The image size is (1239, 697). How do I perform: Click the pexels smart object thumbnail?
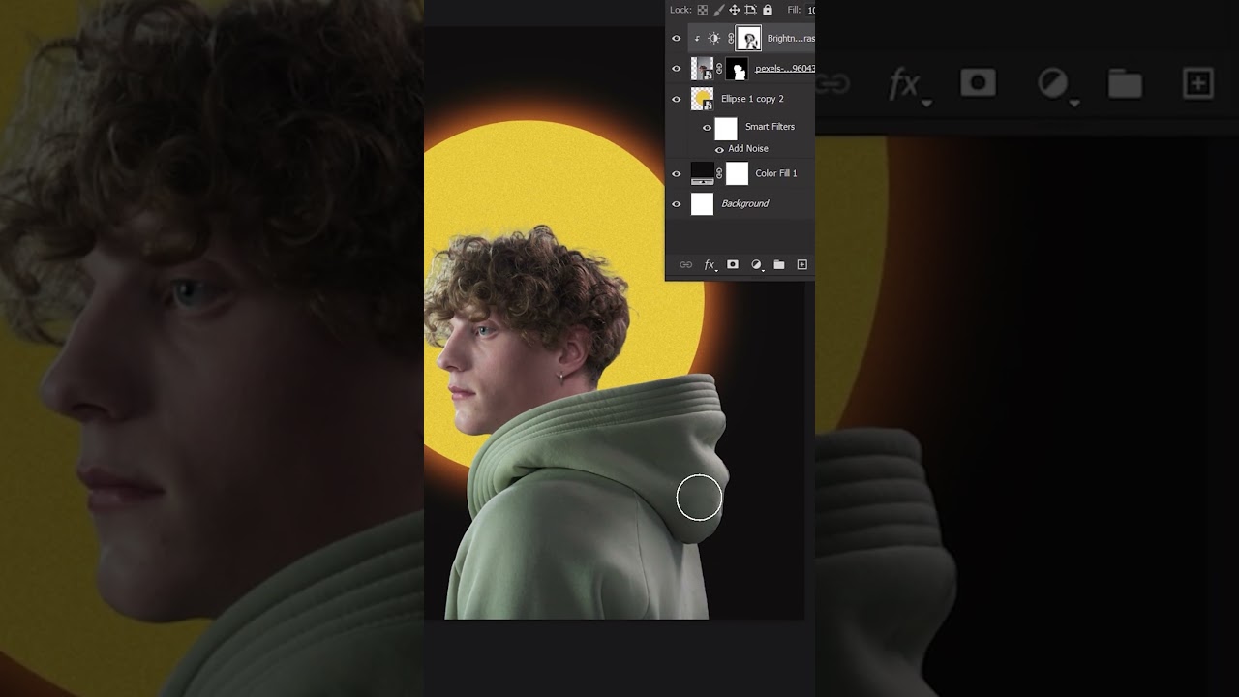[x=702, y=69]
